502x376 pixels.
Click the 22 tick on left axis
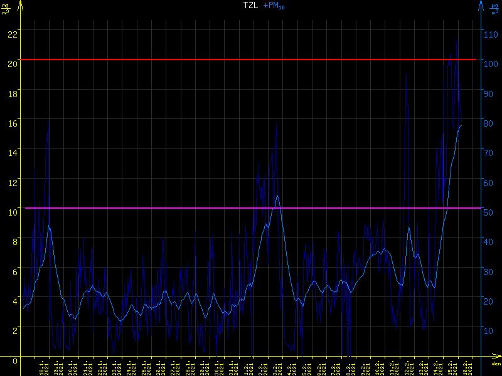tap(13, 33)
